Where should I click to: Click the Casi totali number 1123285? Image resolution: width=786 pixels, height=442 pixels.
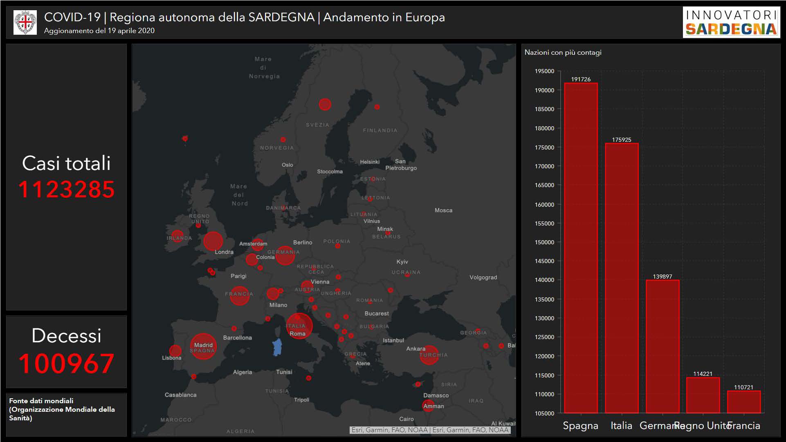point(66,190)
